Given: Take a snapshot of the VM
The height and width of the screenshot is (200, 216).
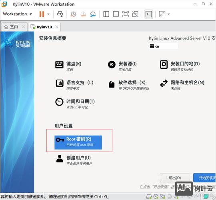Looking at the screenshot, I should (x=73, y=14).
